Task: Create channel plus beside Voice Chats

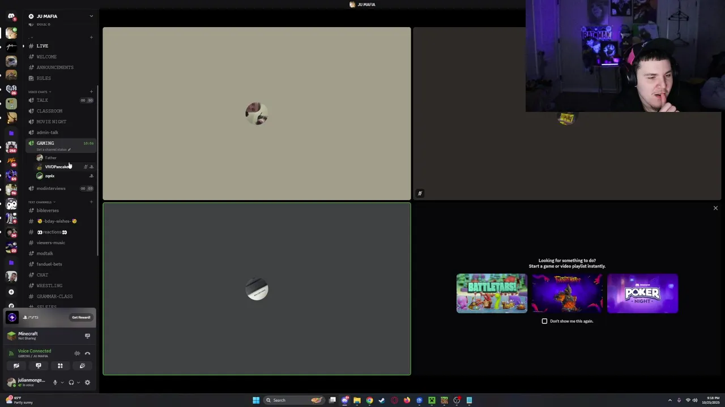Action: (x=91, y=92)
